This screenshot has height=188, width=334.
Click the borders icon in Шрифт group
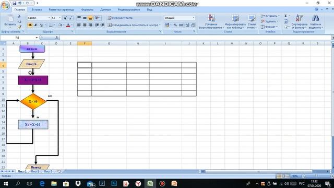tap(51, 25)
